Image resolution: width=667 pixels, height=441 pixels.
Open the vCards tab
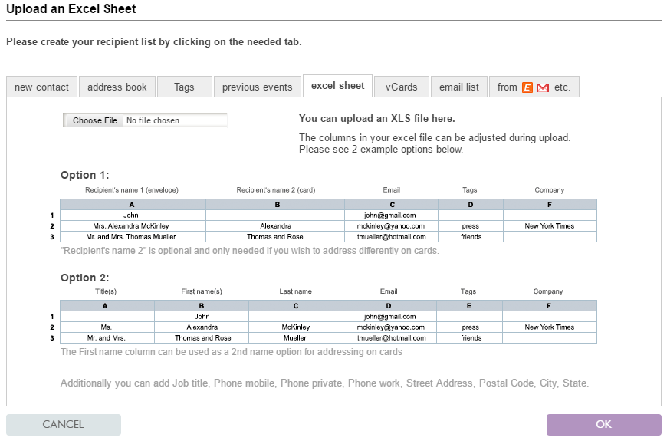click(x=401, y=87)
